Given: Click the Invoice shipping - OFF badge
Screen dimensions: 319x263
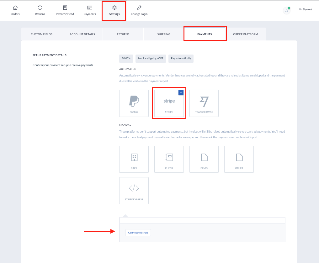Looking at the screenshot, I should click(151, 59).
